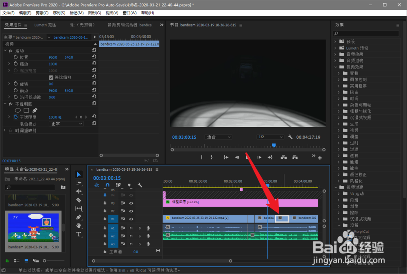Go to In point in program monitor

(226, 157)
